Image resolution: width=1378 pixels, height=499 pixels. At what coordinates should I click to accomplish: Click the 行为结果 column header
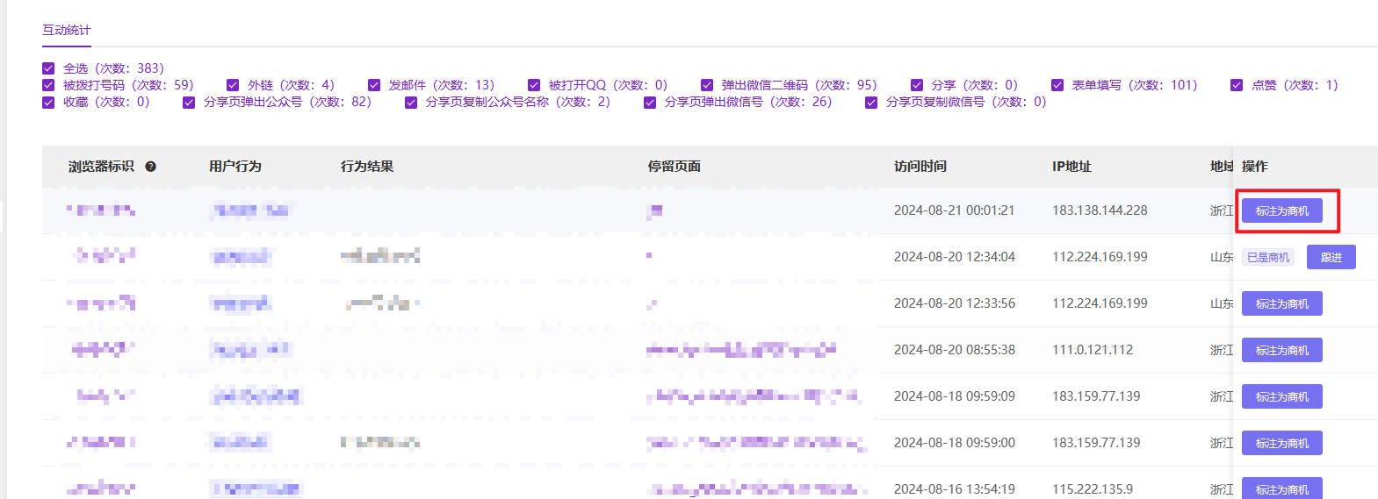367,167
